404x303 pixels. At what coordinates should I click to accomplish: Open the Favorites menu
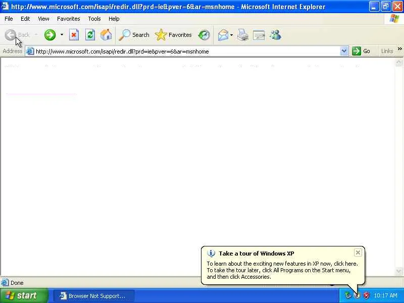pos(69,19)
